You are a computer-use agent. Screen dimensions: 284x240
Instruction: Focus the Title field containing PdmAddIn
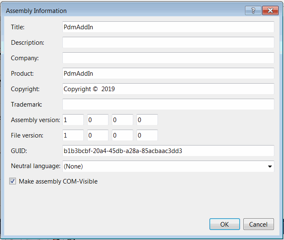coord(168,27)
